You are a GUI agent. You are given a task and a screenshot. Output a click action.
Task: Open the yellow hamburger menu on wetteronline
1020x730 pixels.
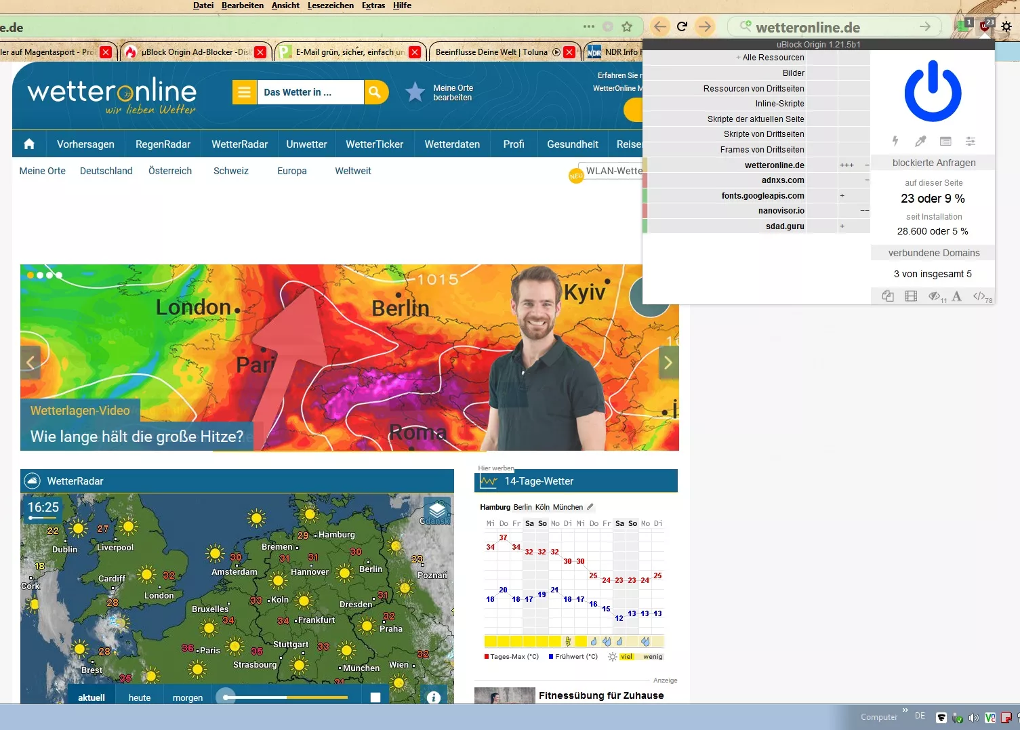pyautogui.click(x=245, y=92)
